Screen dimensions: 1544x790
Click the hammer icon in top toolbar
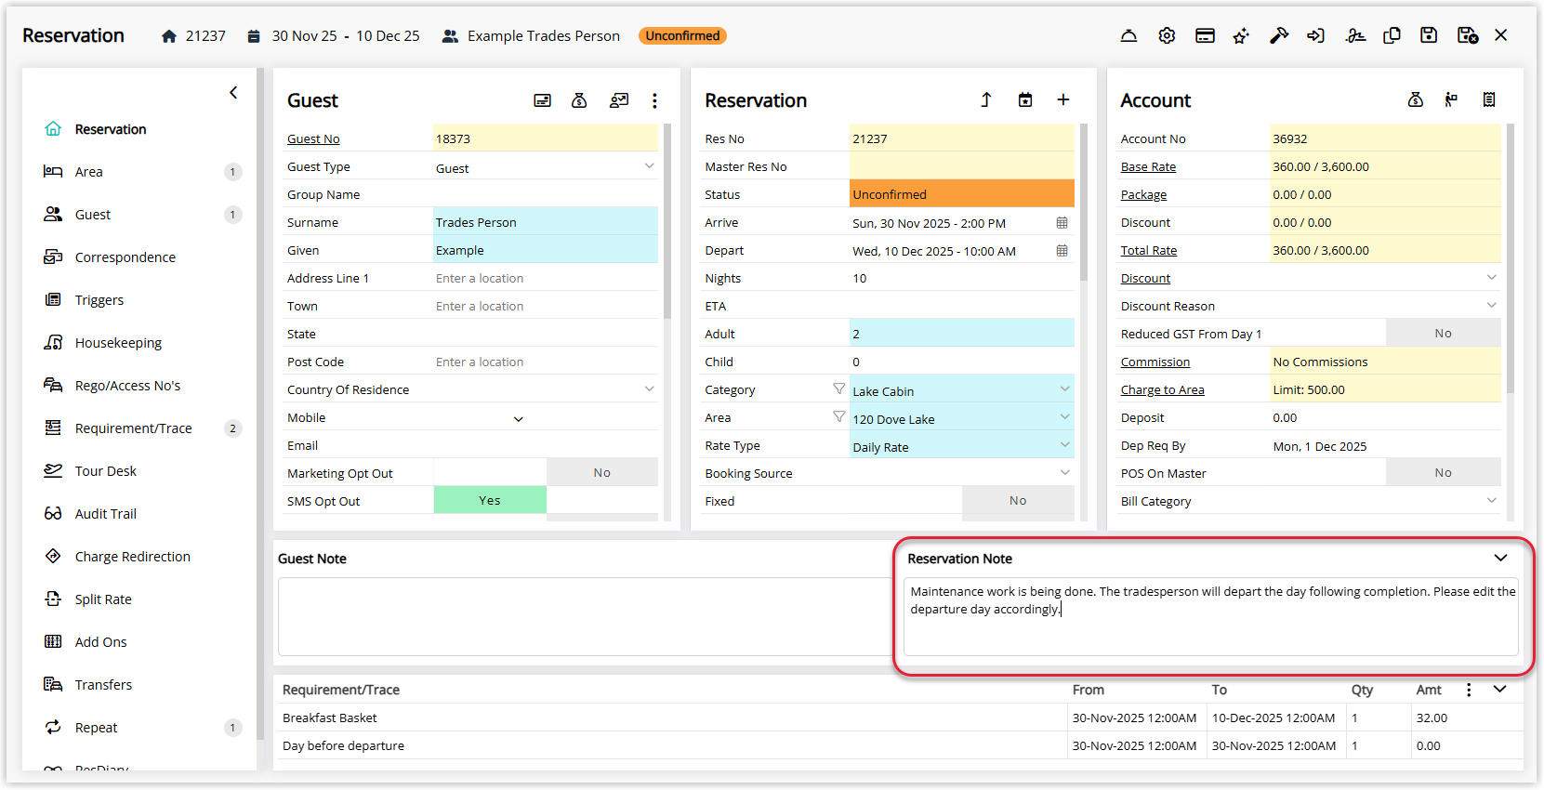click(x=1279, y=35)
